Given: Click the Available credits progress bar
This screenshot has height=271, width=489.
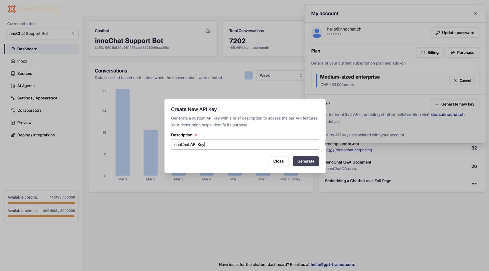Looking at the screenshot, I should click(x=41, y=203).
